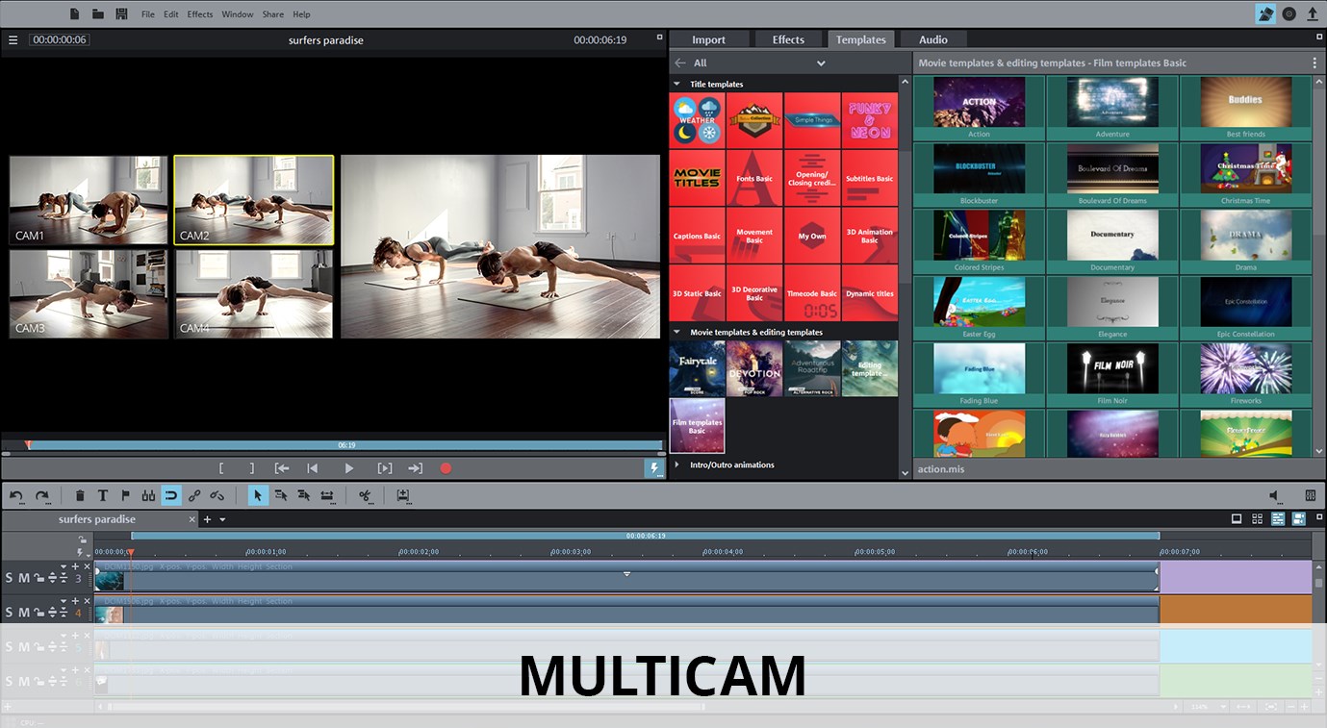Image resolution: width=1327 pixels, height=728 pixels.
Task: Select the magnet snap tool in timeline toolbar
Action: pos(170,494)
